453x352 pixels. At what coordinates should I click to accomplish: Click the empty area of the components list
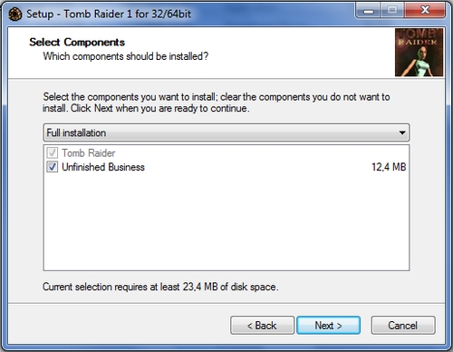226,222
